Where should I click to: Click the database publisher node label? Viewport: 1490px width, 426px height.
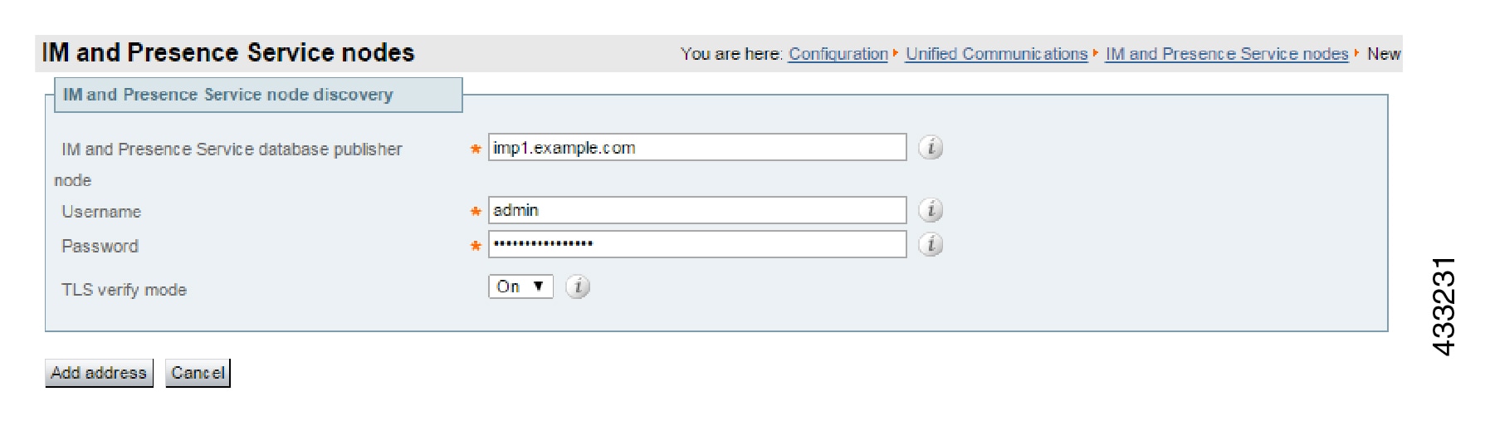pos(232,149)
